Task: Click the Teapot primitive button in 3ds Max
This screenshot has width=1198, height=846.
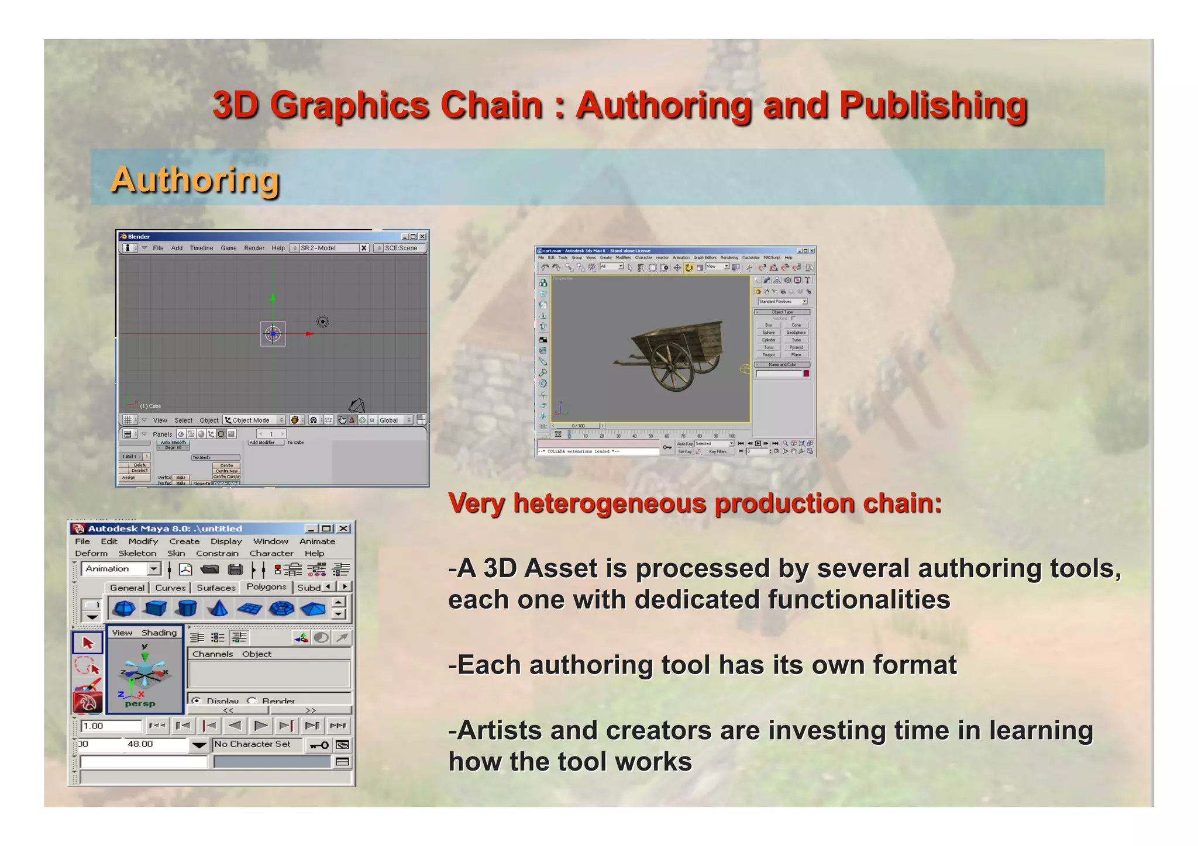Action: [769, 355]
